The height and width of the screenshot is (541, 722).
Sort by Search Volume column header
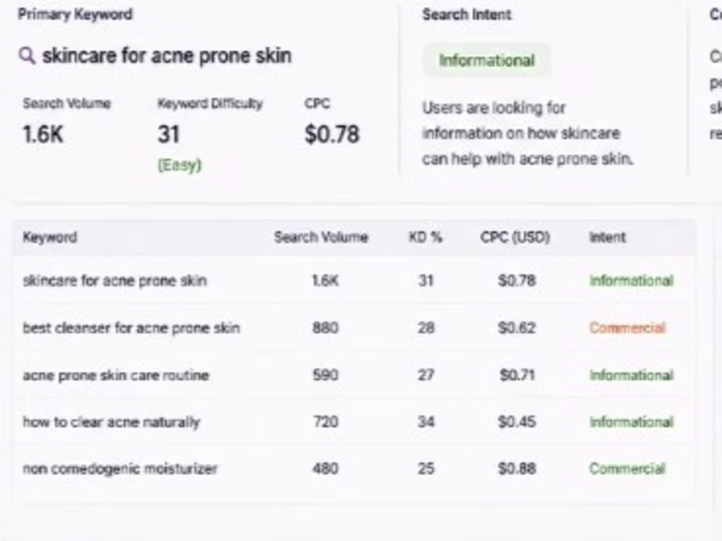coord(321,237)
